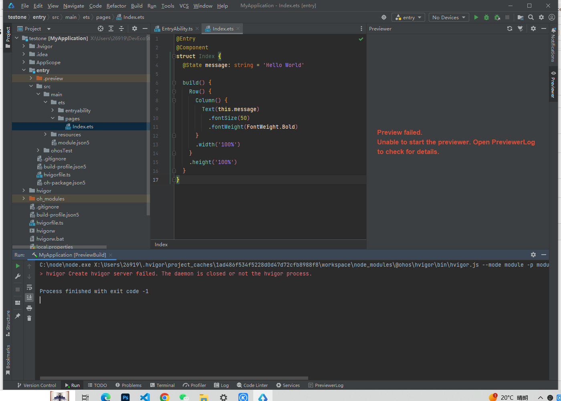This screenshot has width=561, height=401.
Task: Click the green inspection checkmark in editor
Action: pos(361,39)
